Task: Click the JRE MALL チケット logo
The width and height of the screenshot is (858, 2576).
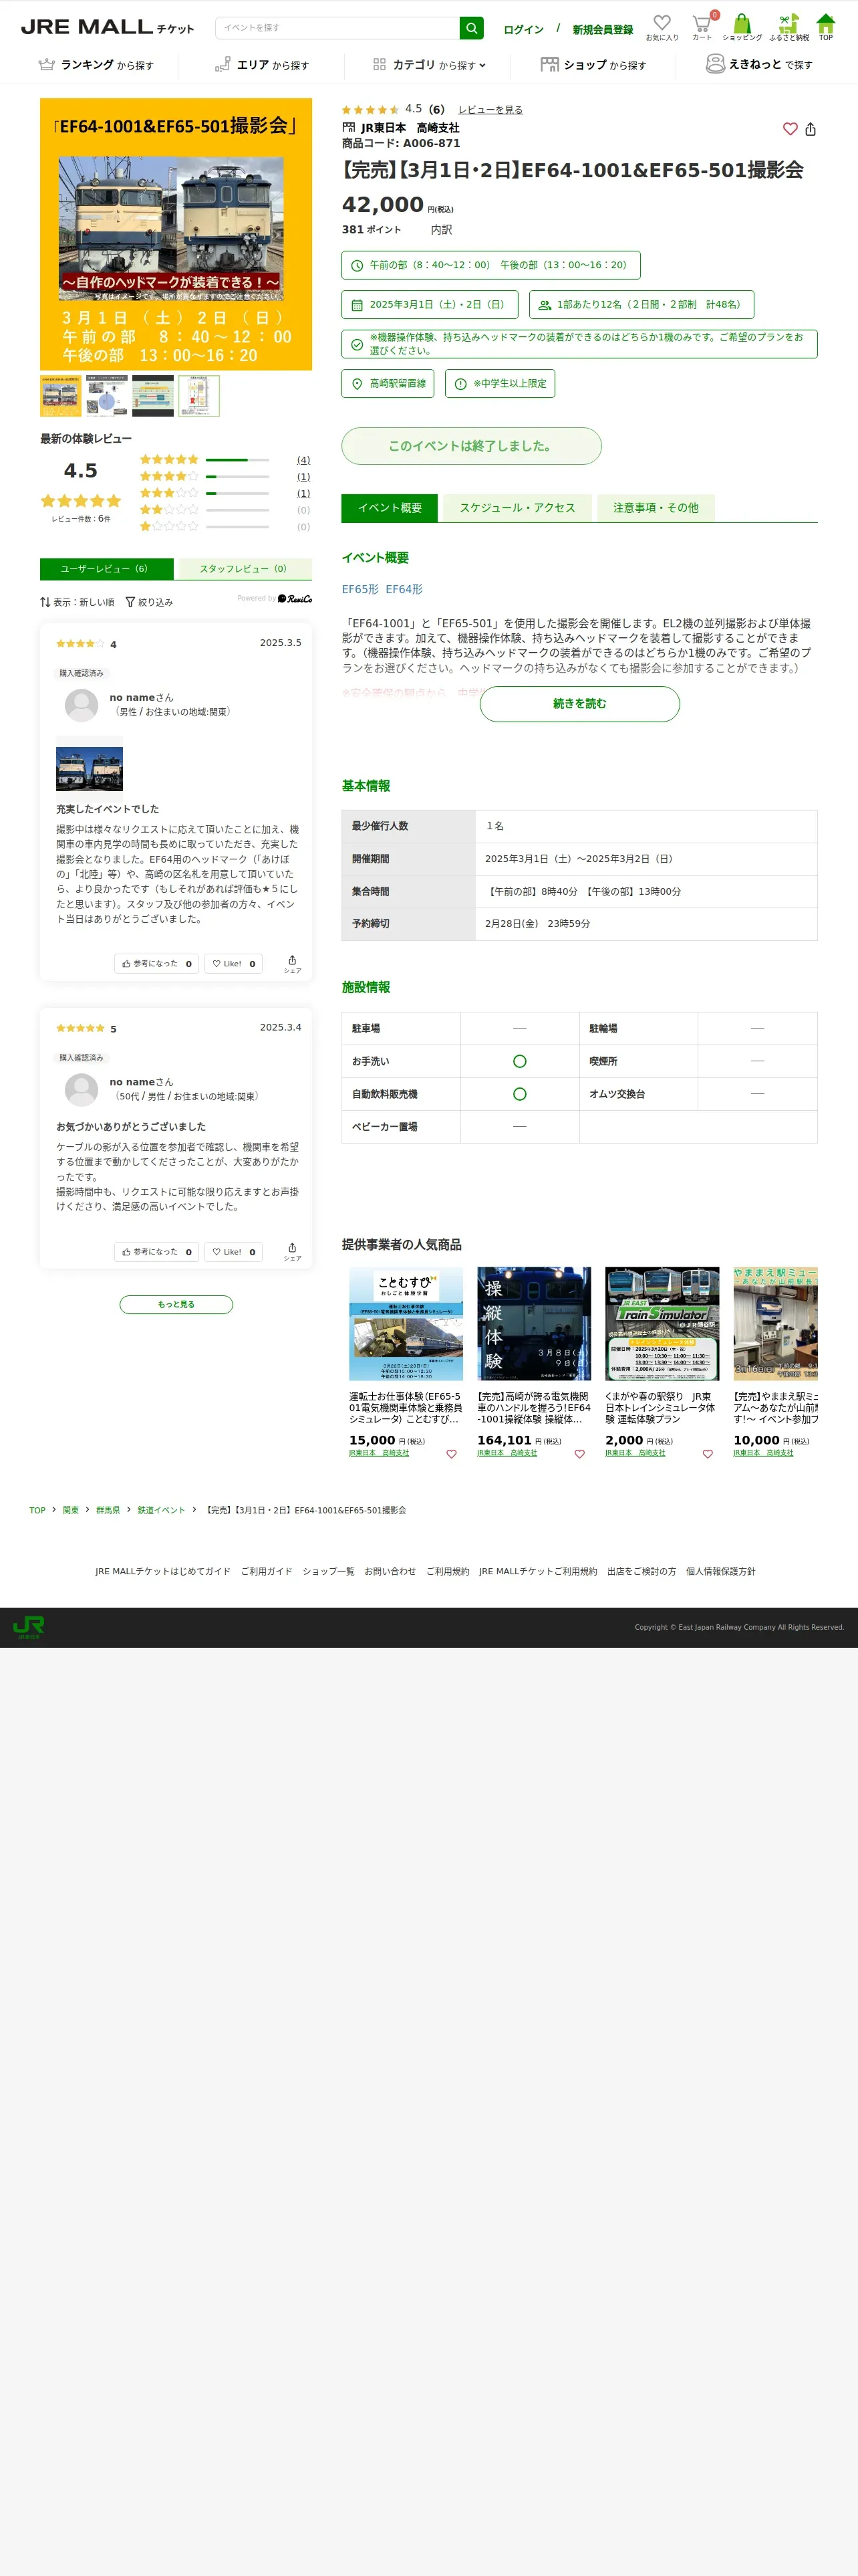Action: [x=107, y=27]
